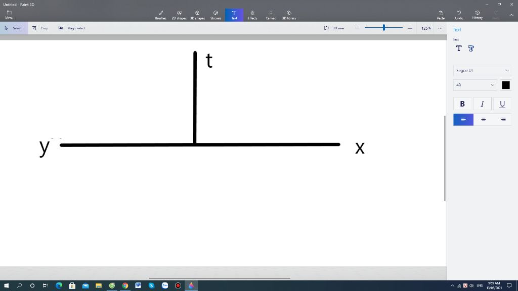Open the Effects tool
Screen dimensions: 518x291
coord(252,15)
